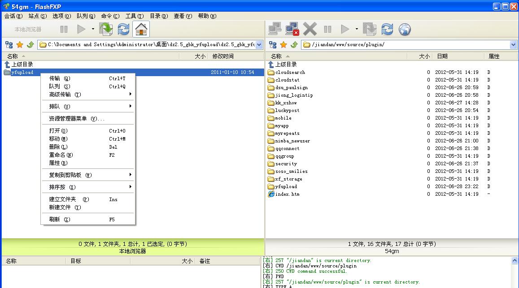Click the remote connect (computers) icon
519x288 pixels.
(275, 29)
